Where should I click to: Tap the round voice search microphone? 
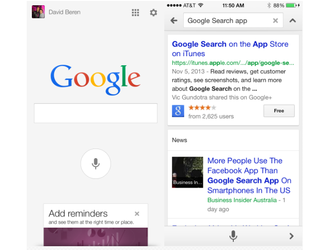(x=96, y=164)
